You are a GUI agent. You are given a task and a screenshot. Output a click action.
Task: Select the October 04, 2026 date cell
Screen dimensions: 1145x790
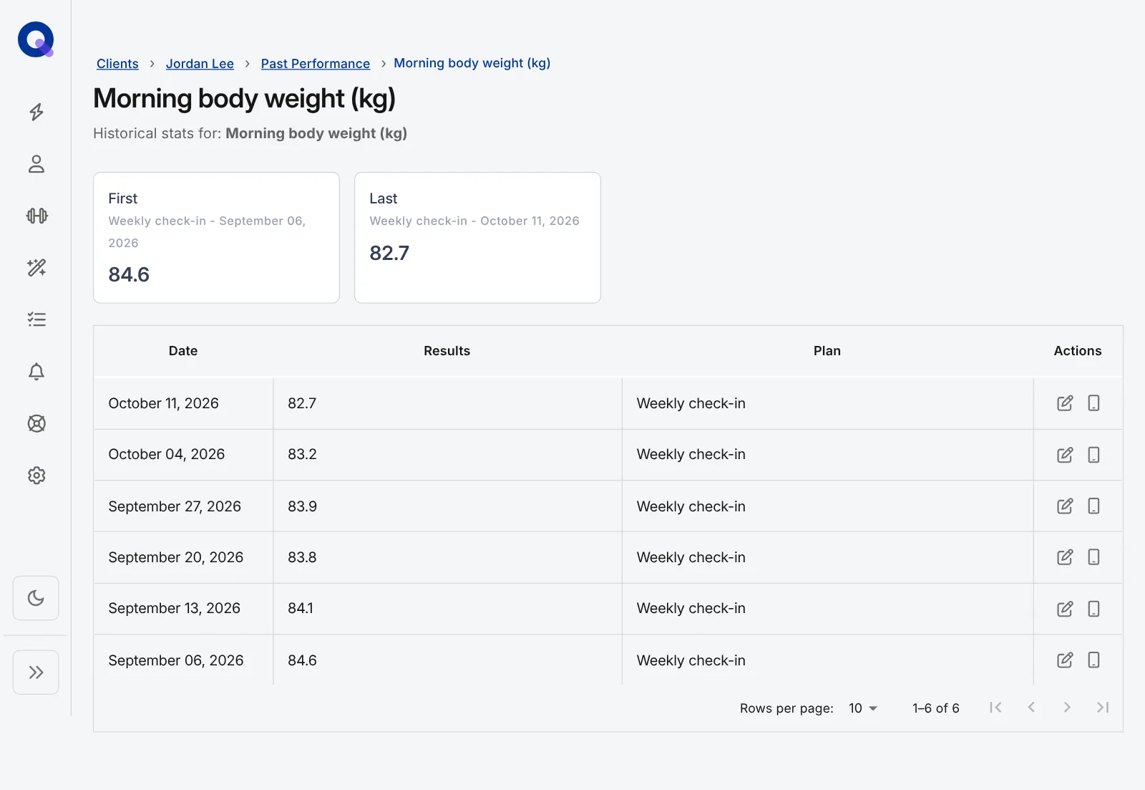tap(183, 455)
